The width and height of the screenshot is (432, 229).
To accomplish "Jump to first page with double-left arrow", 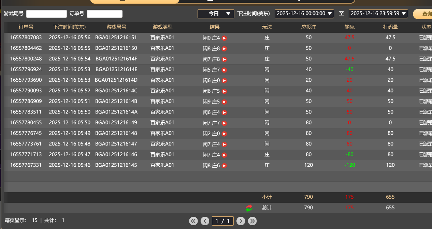I will [193, 221].
